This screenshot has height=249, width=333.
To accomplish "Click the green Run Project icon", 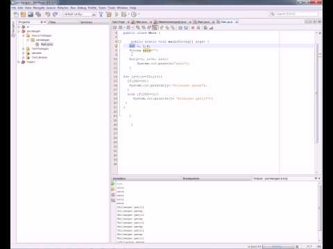I will click(x=117, y=15).
